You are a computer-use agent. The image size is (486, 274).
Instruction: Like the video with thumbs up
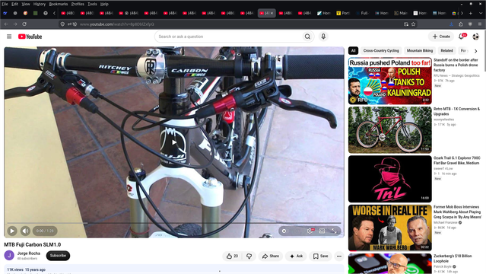click(x=232, y=256)
